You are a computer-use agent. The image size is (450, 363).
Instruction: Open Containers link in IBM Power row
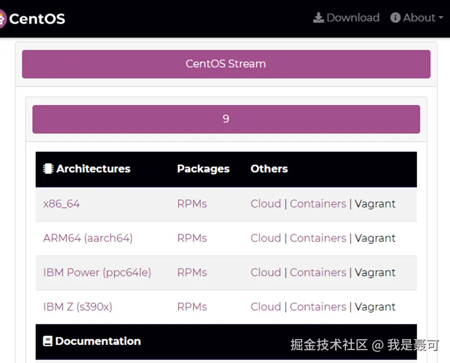point(318,273)
